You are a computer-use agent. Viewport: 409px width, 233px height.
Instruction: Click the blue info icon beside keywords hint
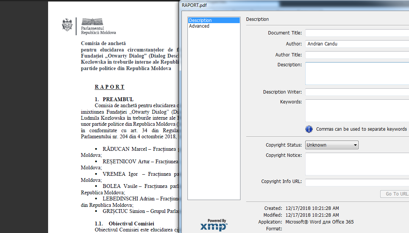(309, 129)
